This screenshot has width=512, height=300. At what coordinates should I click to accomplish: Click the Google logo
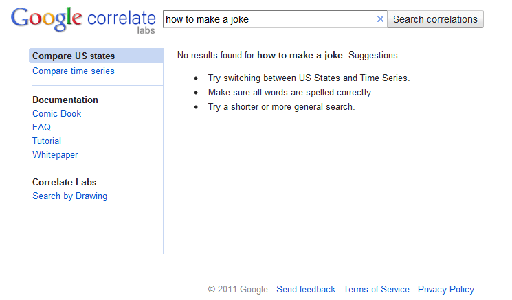point(46,19)
